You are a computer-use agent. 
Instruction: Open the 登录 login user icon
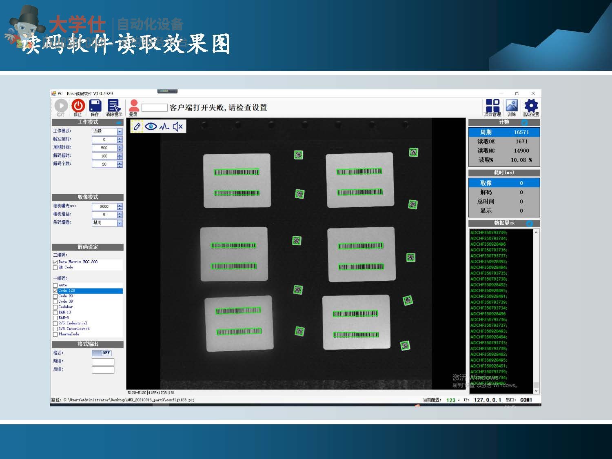(133, 106)
